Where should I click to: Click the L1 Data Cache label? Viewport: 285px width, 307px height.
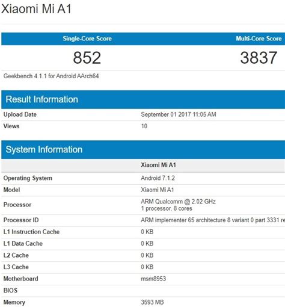click(23, 244)
